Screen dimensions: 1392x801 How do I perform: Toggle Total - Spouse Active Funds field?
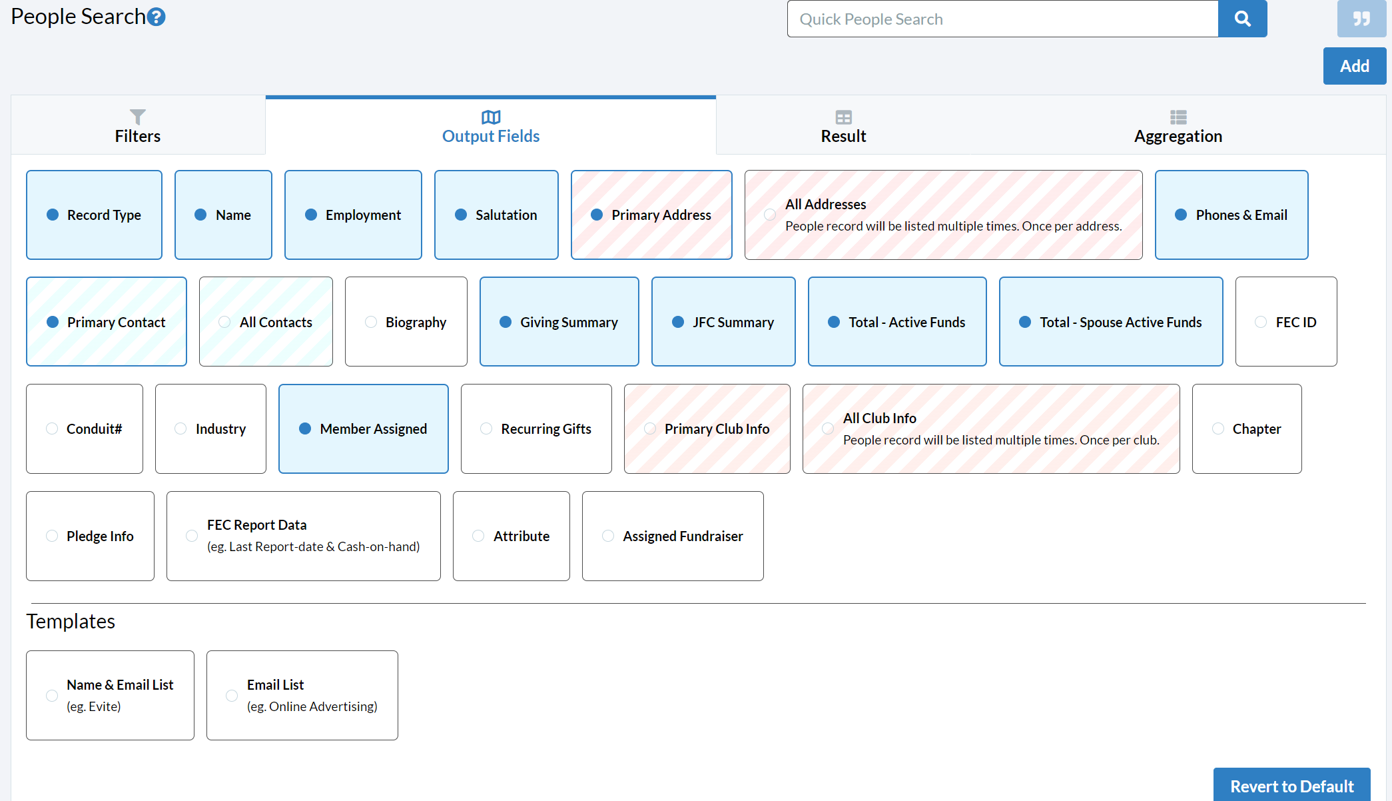[x=1111, y=322]
